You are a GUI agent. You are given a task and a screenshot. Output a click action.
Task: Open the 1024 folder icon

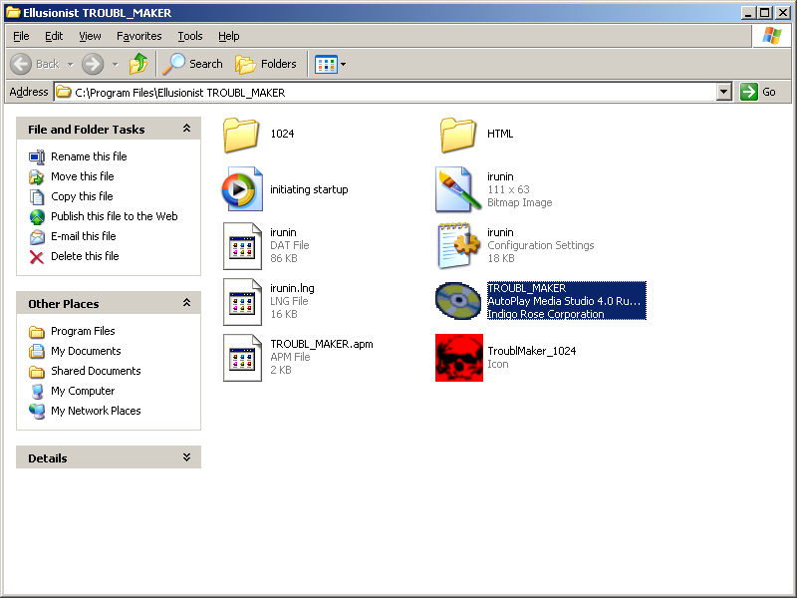pyautogui.click(x=241, y=135)
